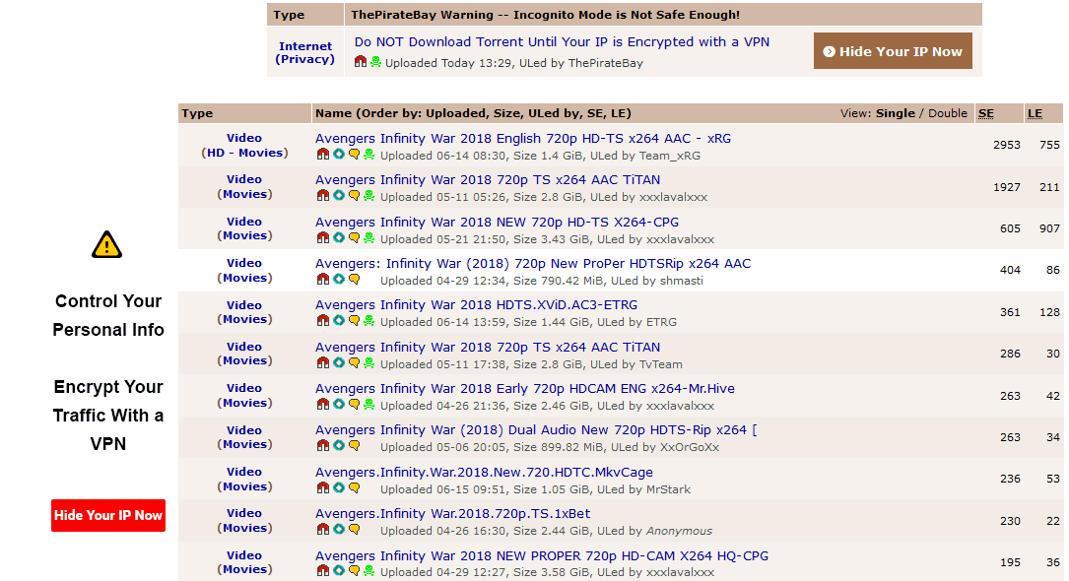Open Avengers Infinity War HDTS.XViD.AC3-ETRG link
The image size is (1069, 581).
[476, 305]
